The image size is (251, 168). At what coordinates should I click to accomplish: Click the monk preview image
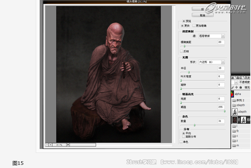tap(108, 74)
